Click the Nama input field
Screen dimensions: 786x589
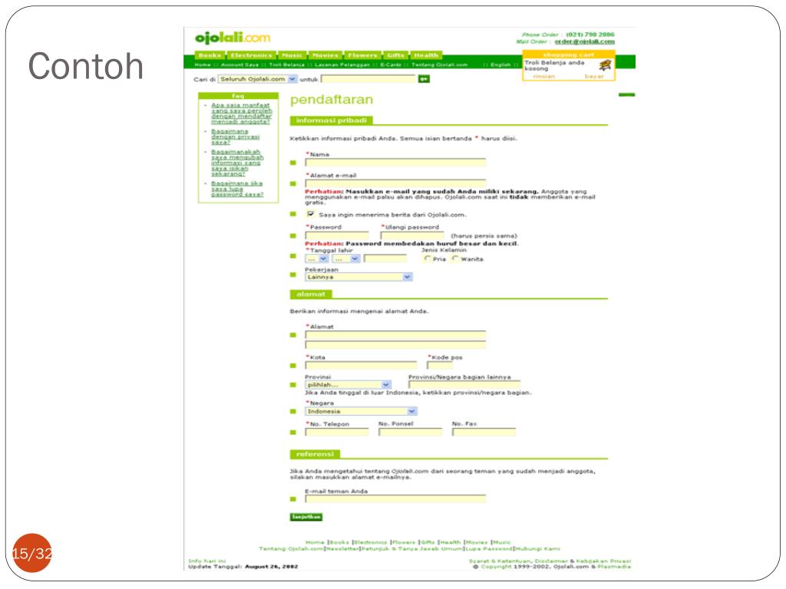coord(395,163)
